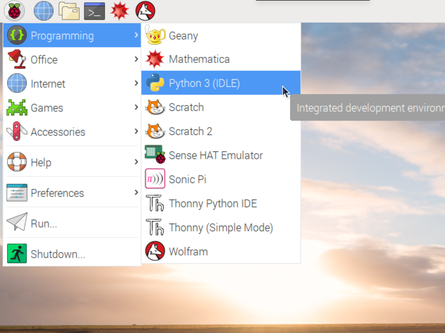Screen dimensions: 445x333
Task: Click the Sense HAT Emulator board icon
Action: 155,154
